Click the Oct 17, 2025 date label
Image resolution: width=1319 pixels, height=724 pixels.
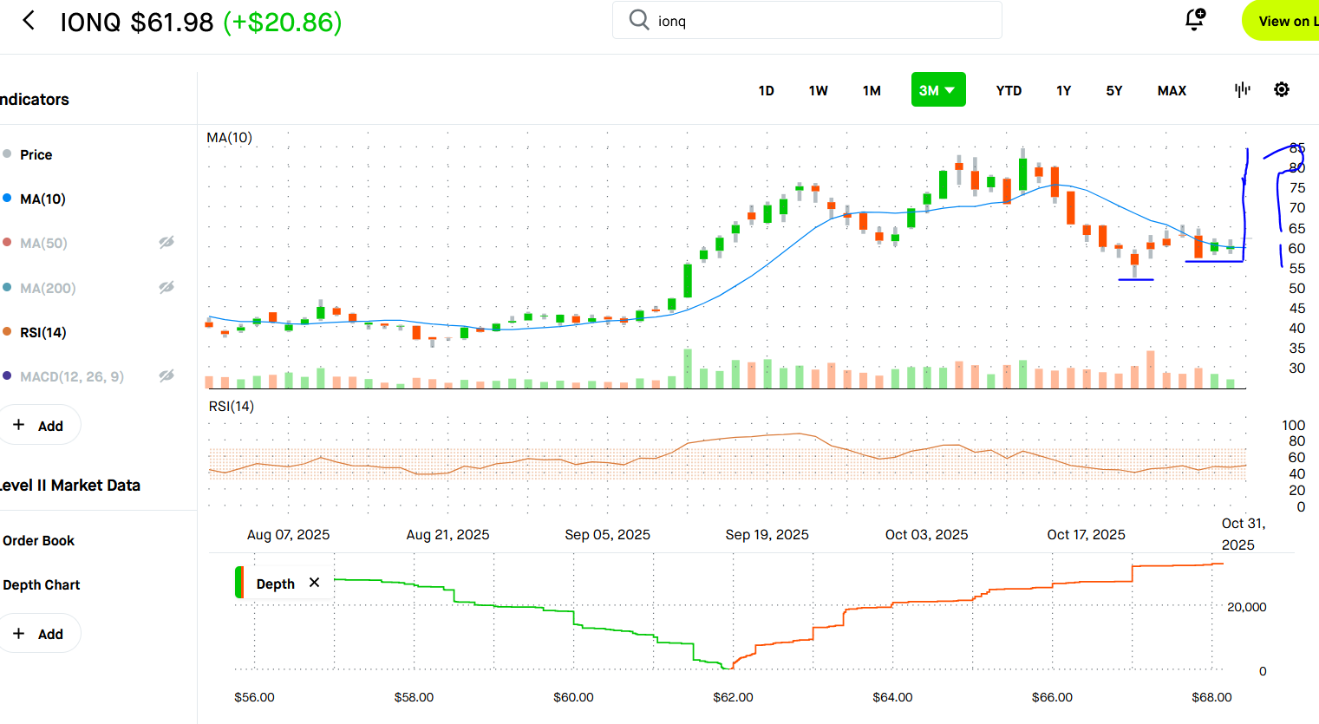pyautogui.click(x=1086, y=534)
